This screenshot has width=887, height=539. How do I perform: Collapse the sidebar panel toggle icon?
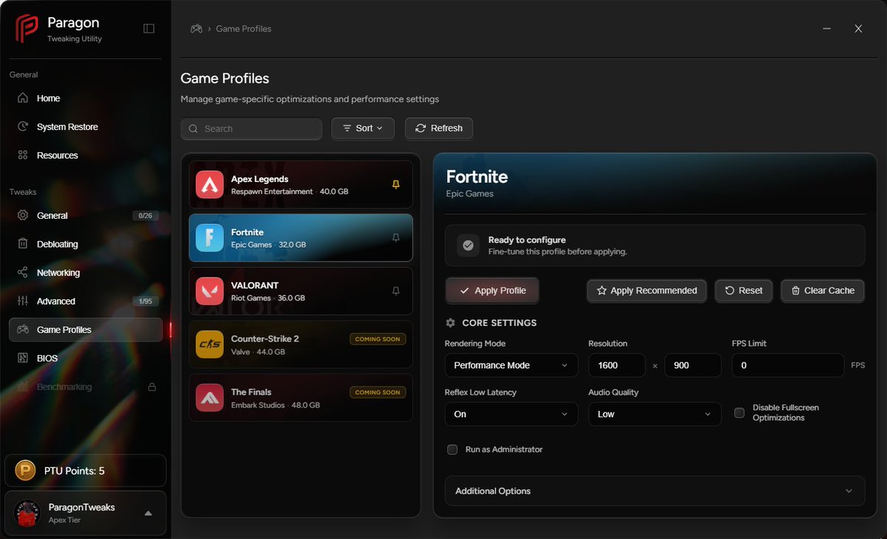click(149, 29)
